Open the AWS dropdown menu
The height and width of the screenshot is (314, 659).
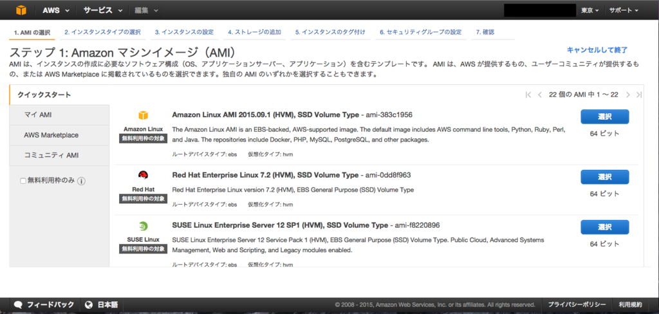coord(56,10)
